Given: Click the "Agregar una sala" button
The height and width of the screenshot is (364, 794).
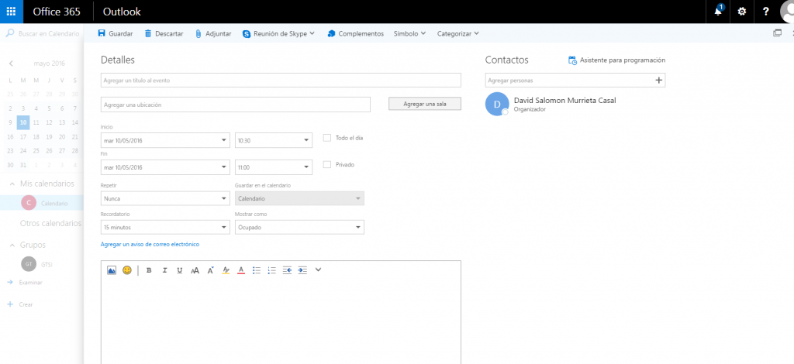Looking at the screenshot, I should point(424,104).
